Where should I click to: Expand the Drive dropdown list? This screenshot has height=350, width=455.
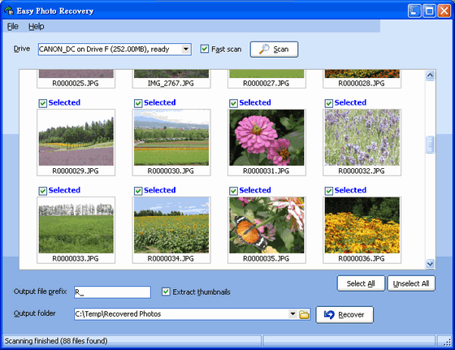point(186,49)
